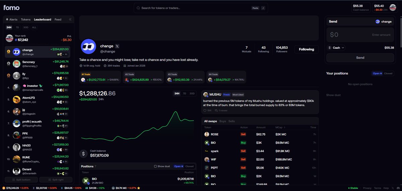Click Split bottom button
The height and width of the screenshot is (191, 402).
(21, 180)
